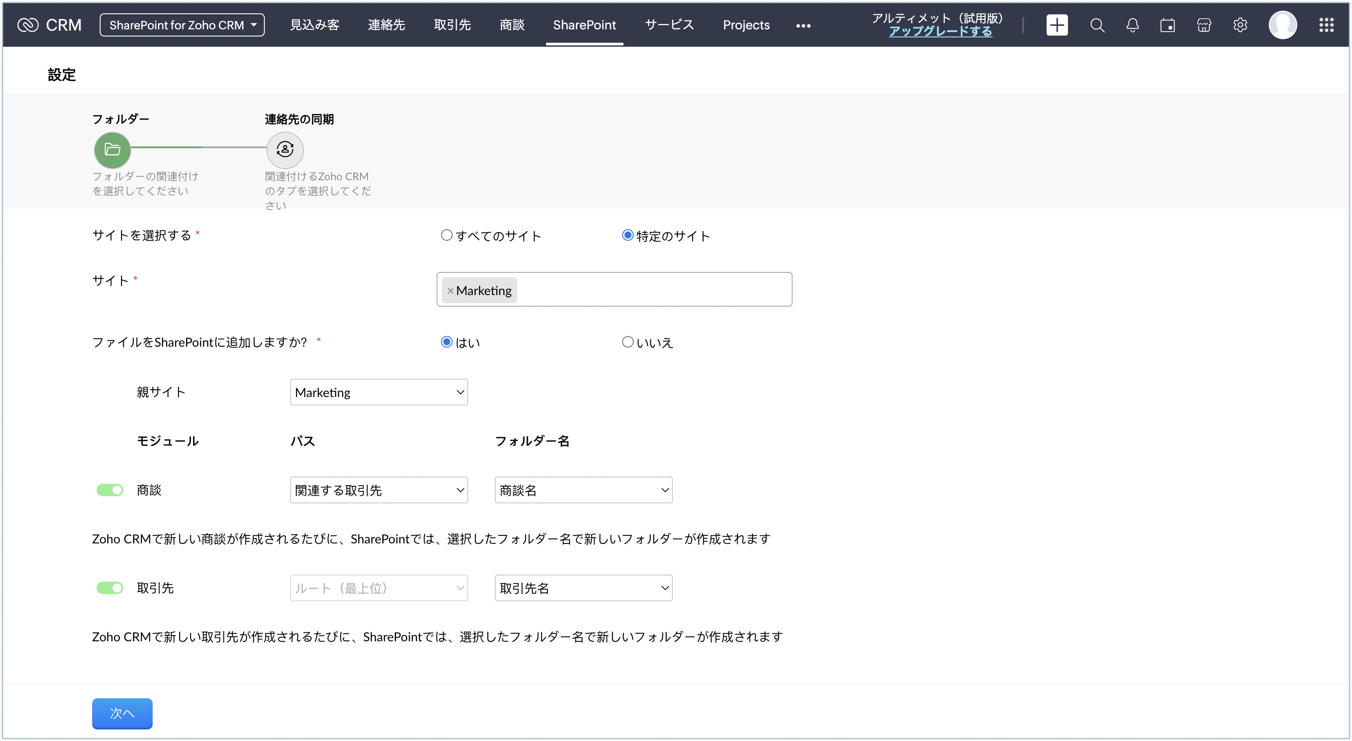Click the 次へ button

122,713
